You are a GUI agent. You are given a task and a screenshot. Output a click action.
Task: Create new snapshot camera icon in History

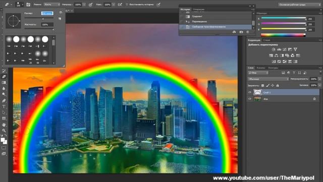coord(241,32)
